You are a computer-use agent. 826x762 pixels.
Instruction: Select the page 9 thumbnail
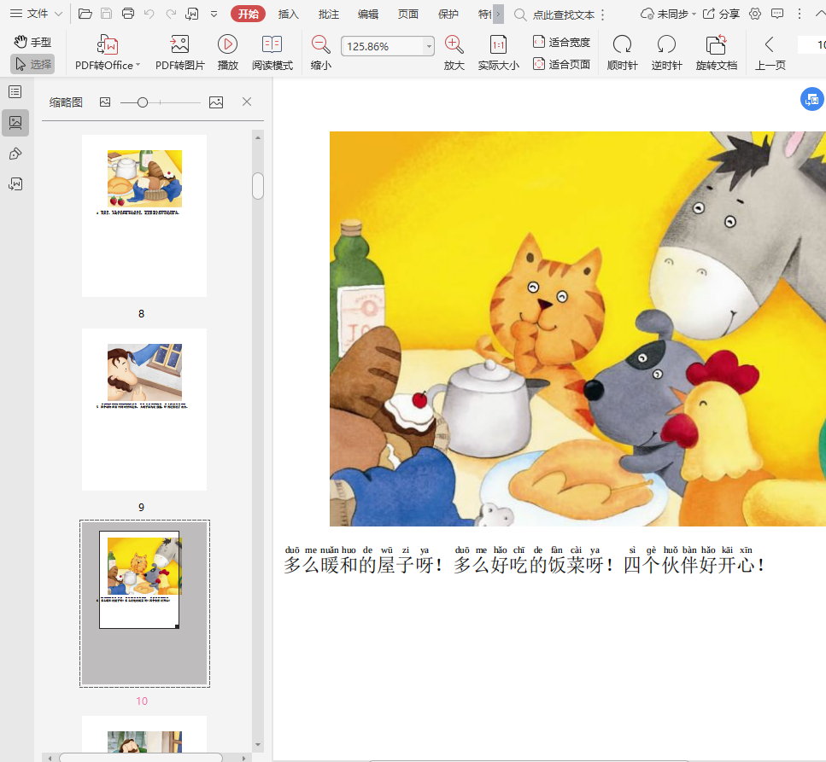pyautogui.click(x=144, y=410)
